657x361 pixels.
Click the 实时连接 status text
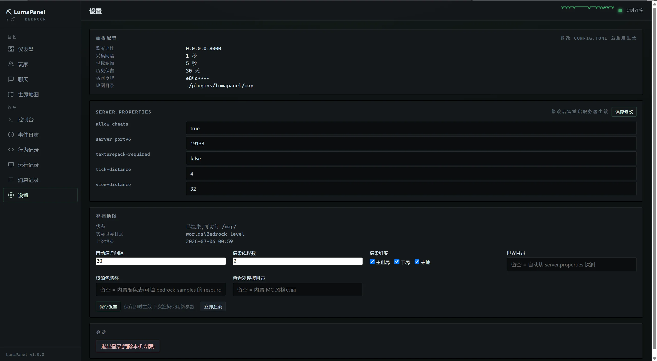[634, 10]
